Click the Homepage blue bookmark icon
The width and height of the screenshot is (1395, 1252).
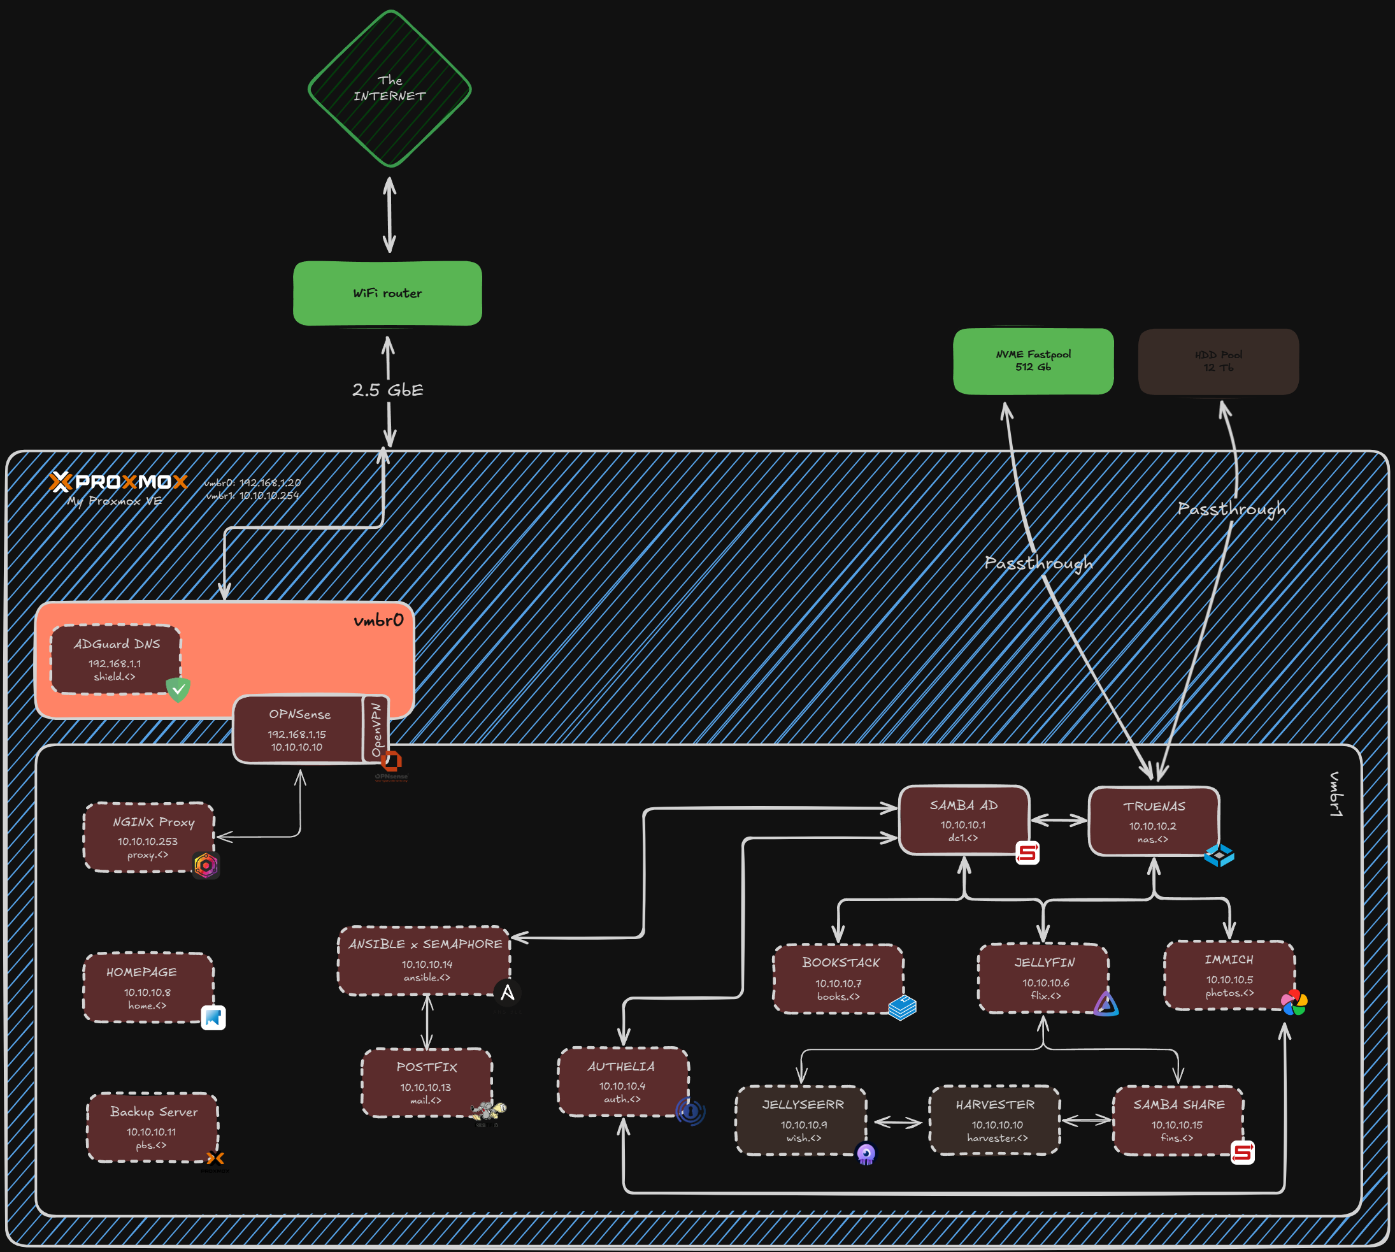tap(213, 1018)
